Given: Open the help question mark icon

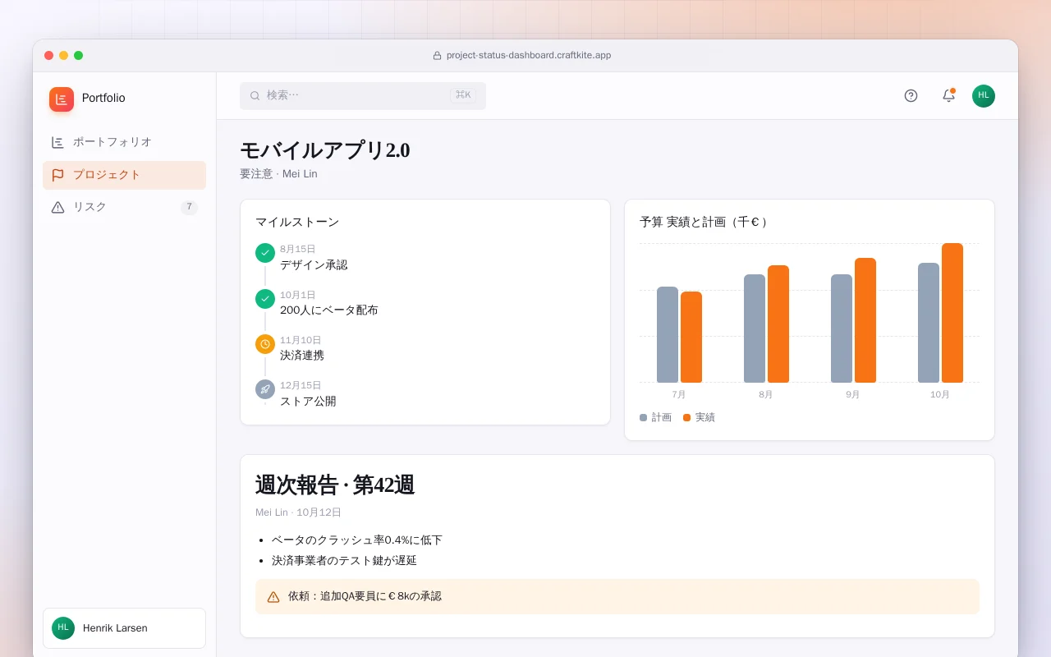Looking at the screenshot, I should click(x=911, y=96).
